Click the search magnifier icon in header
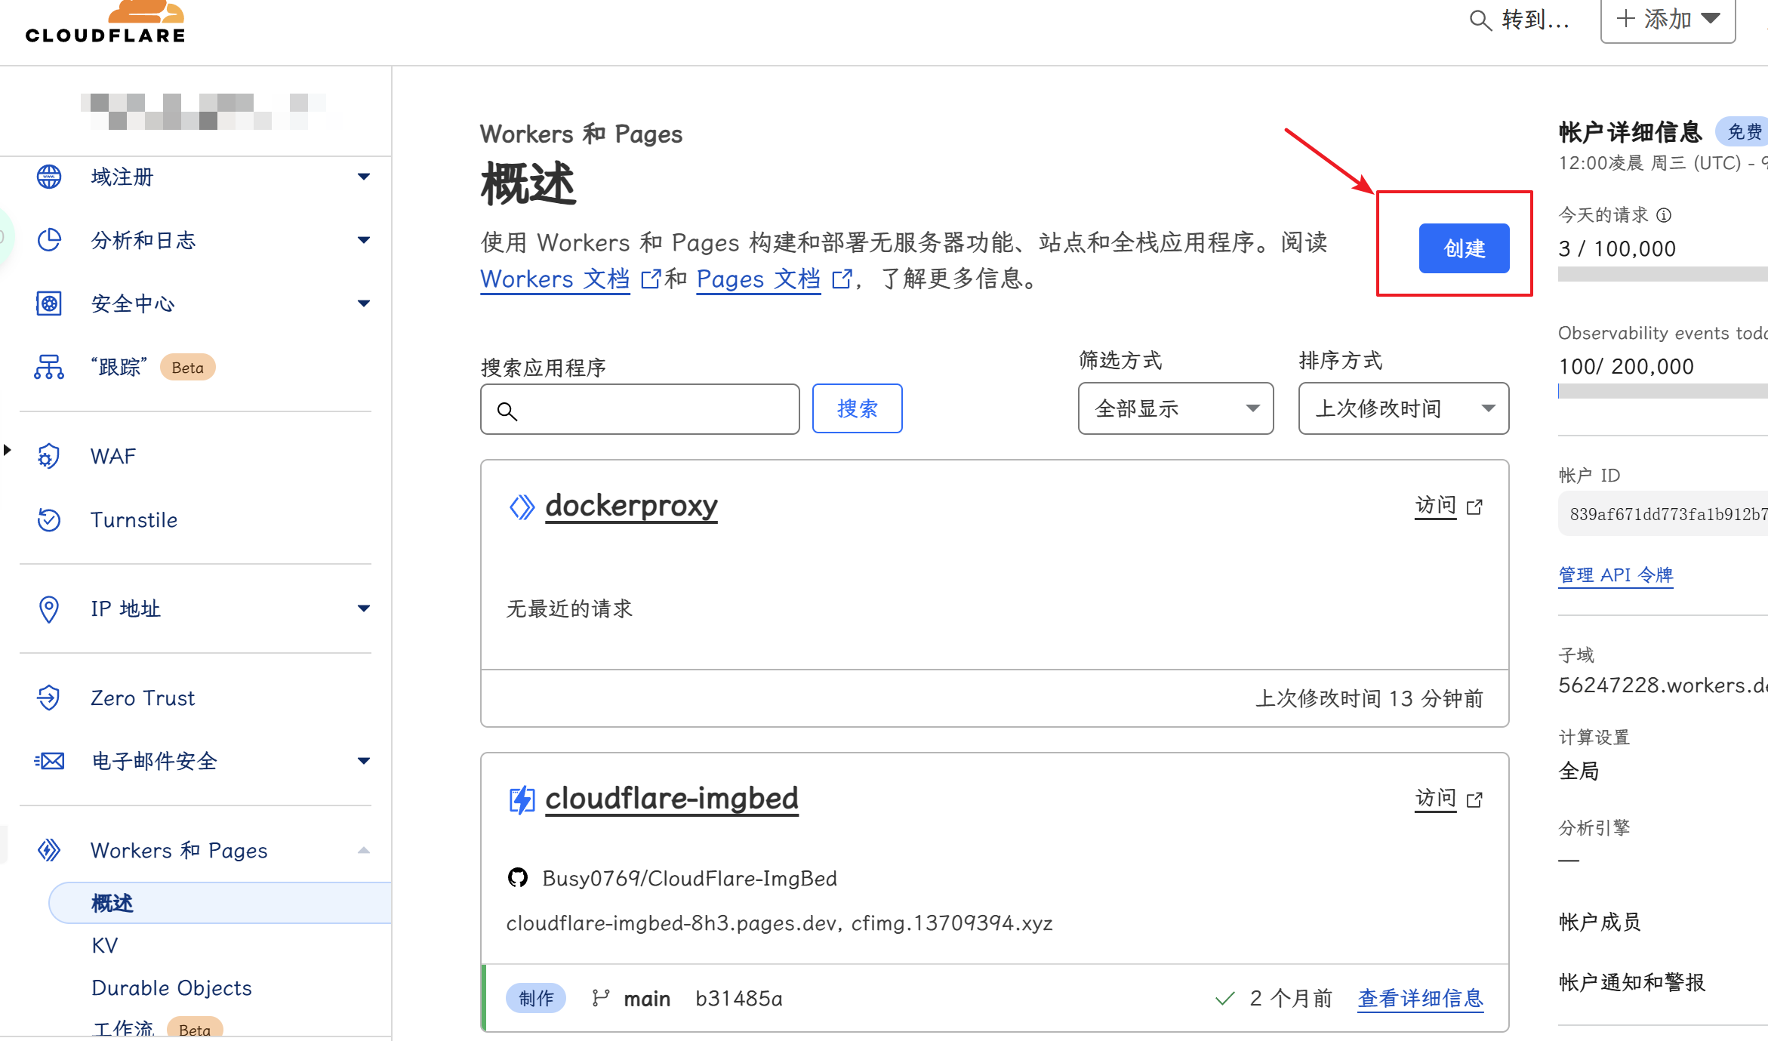The image size is (1768, 1041). pyautogui.click(x=1480, y=20)
